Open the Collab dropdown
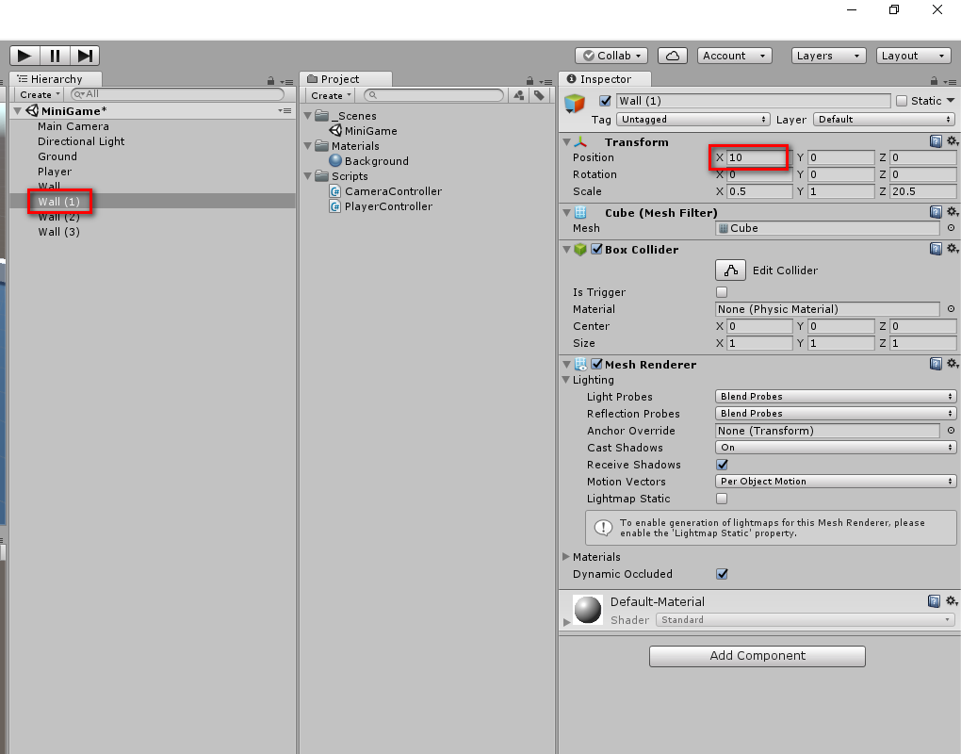Image resolution: width=961 pixels, height=754 pixels. click(611, 56)
